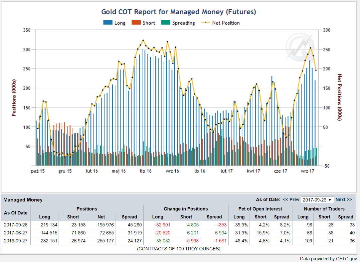This screenshot has width=360, height=262.
Task: Open the CFTC.gov link
Action: coord(346,259)
